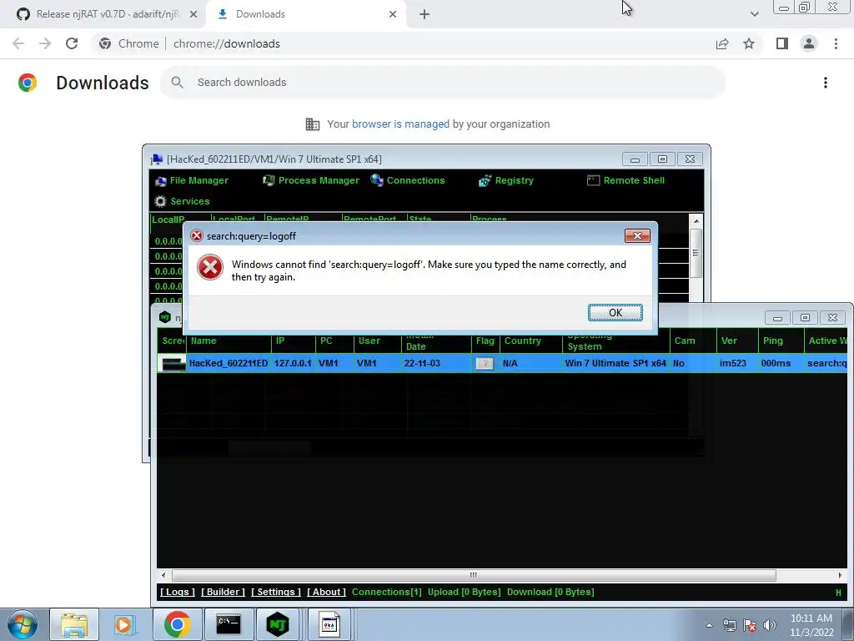Open the tab search chevron in Chrome
This screenshot has width=854, height=641.
[754, 14]
